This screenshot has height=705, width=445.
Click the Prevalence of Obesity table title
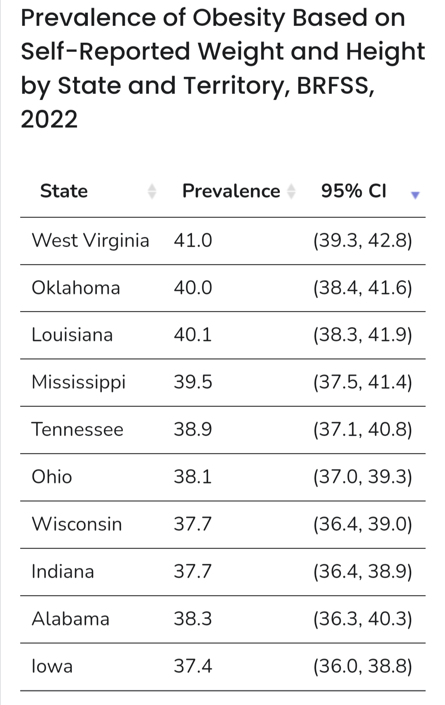pos(222,68)
